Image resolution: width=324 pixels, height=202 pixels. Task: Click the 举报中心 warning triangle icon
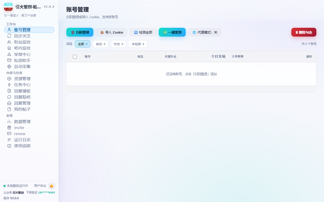[9, 54]
